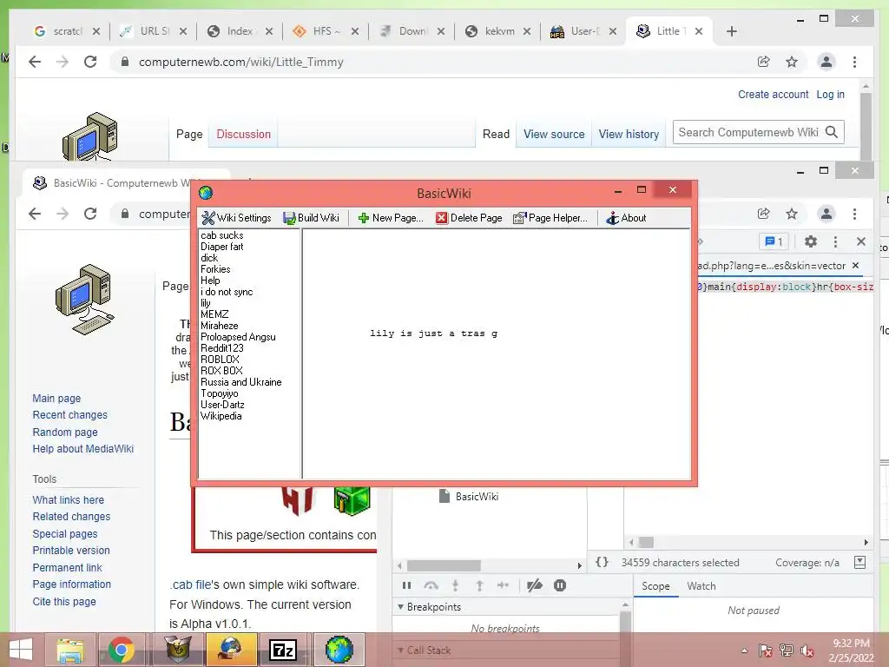This screenshot has width=889, height=667.
Task: Select 'Help' page in BasicWiki list
Action: point(210,281)
